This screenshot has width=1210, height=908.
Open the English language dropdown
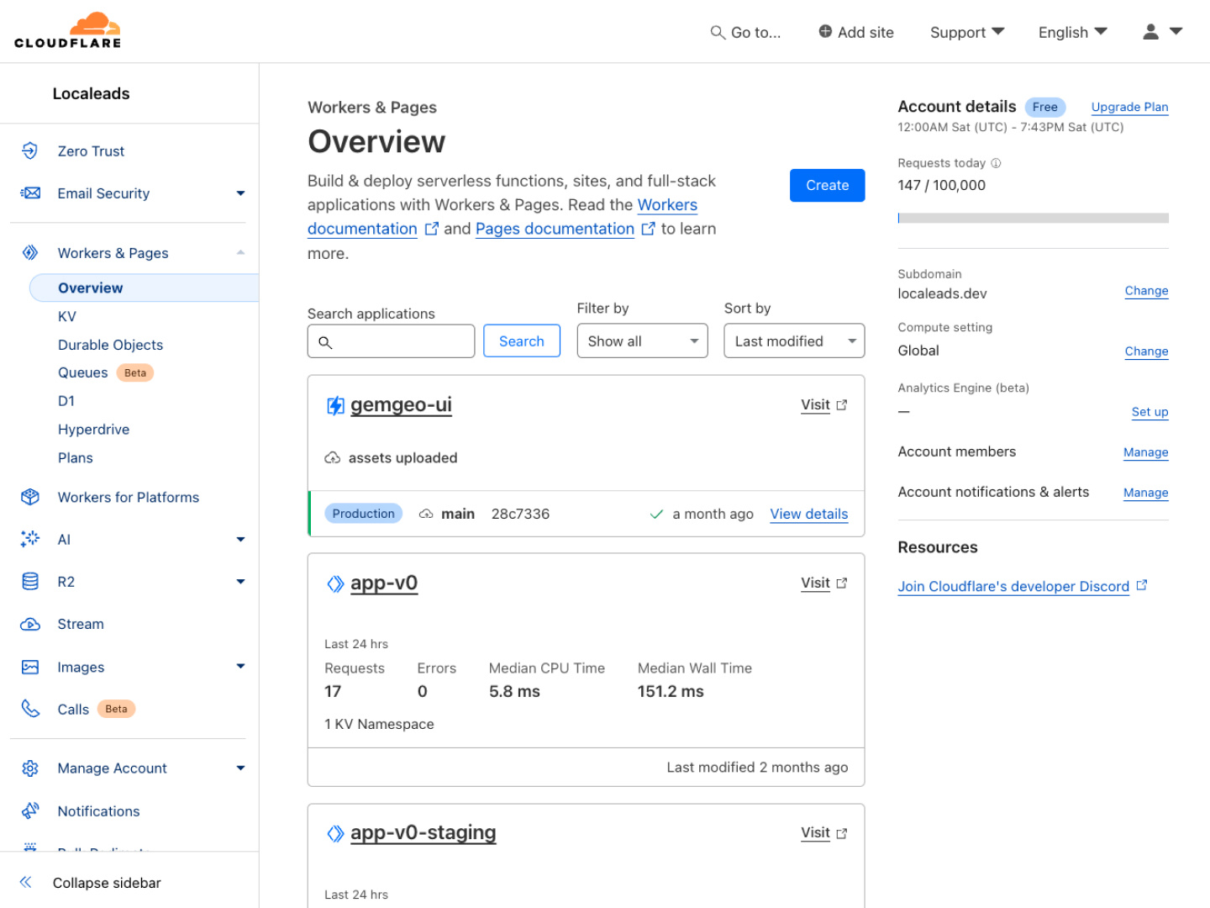click(1072, 32)
